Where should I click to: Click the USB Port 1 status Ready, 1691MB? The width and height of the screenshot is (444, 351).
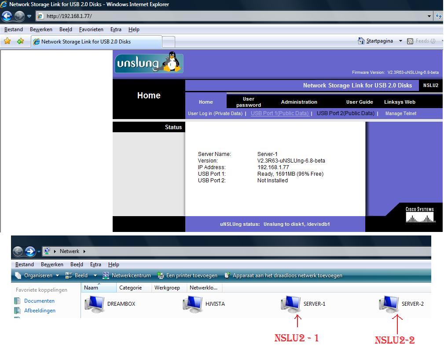tap(290, 174)
